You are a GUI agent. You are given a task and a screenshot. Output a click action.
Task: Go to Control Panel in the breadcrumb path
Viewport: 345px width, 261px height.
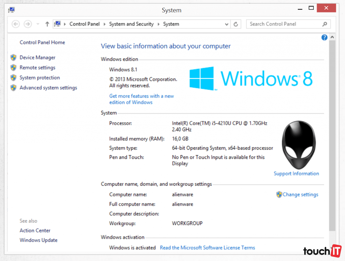pos(84,24)
